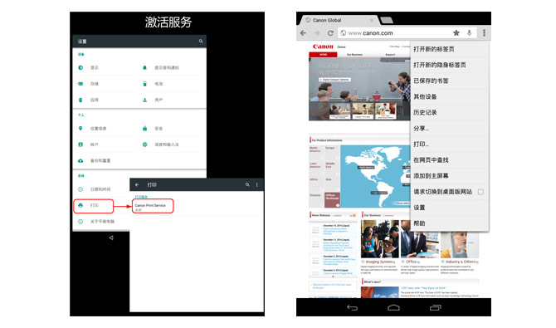Viewport: 556px width, 328px height.
Task: Tap the microphone voice search icon
Action: coord(469,32)
